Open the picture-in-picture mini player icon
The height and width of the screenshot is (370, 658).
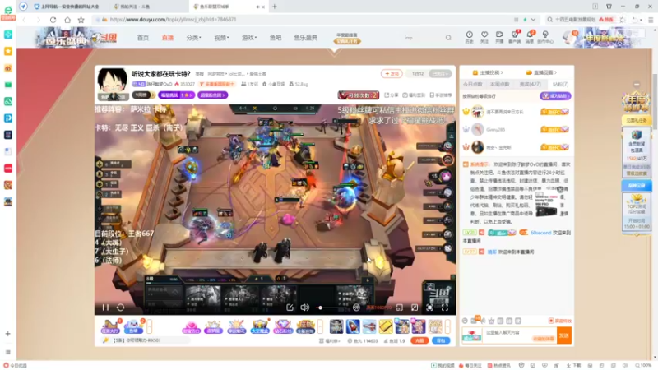pyautogui.click(x=400, y=308)
